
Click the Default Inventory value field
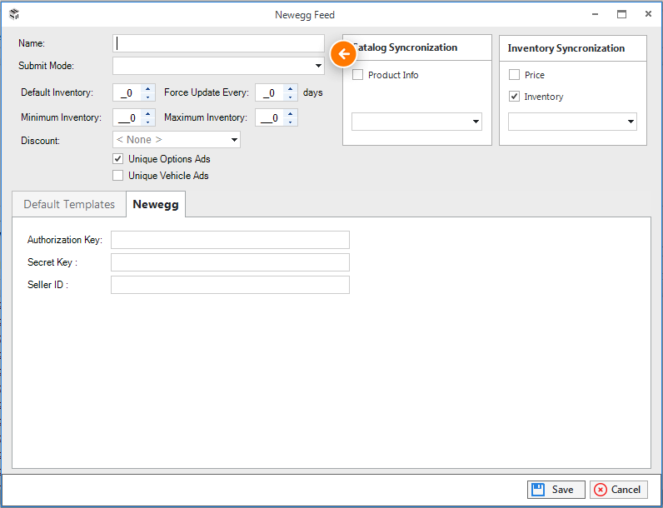tap(127, 92)
